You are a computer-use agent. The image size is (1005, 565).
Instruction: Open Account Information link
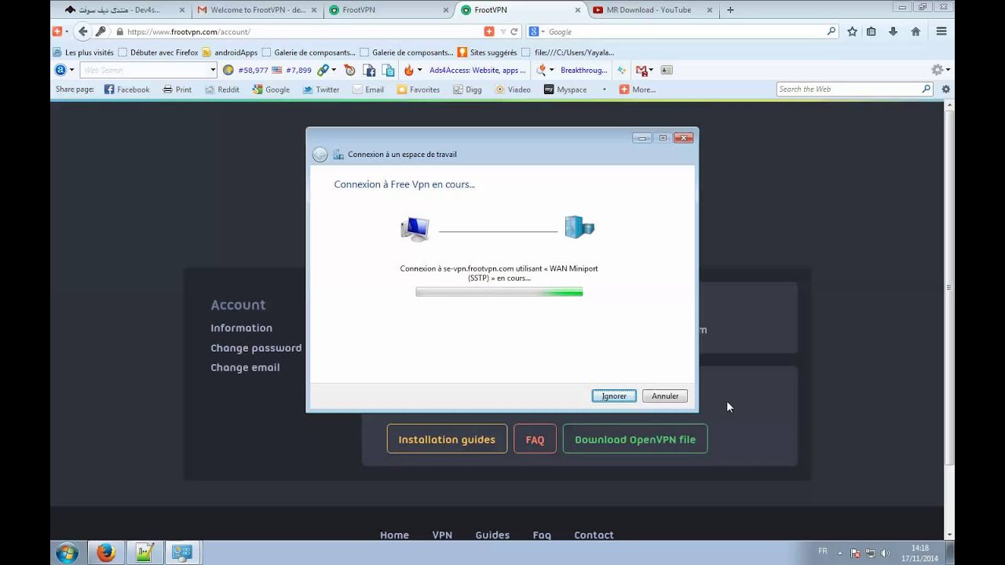(x=241, y=328)
